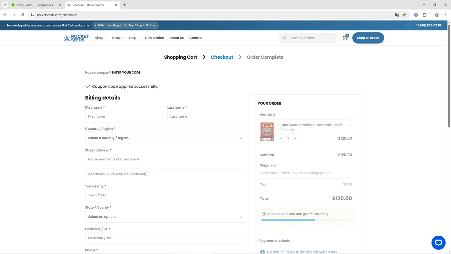This screenshot has height=254, width=451.
Task: Open the shopping cart icon
Action: click(x=345, y=38)
